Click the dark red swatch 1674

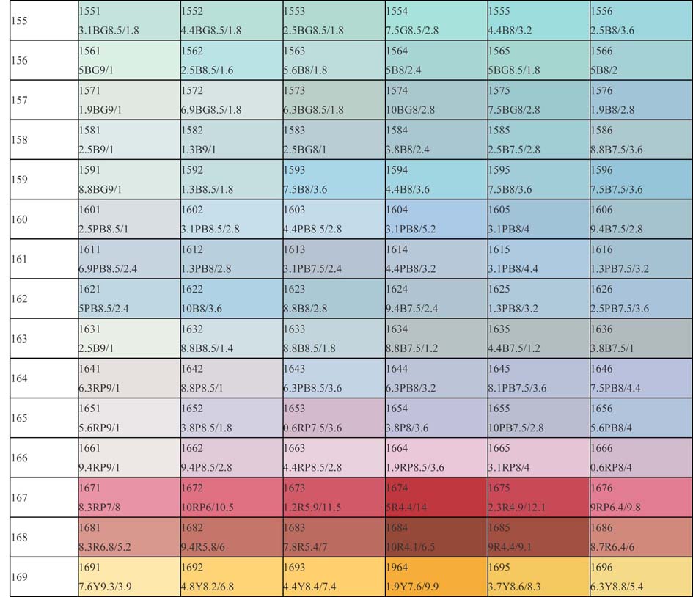(x=436, y=497)
